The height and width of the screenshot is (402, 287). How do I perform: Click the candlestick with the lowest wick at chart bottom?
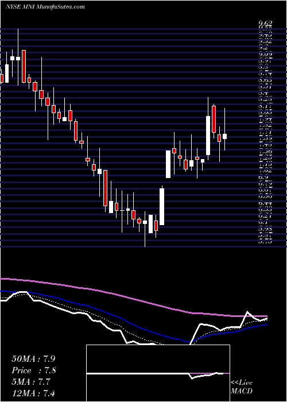(x=145, y=222)
